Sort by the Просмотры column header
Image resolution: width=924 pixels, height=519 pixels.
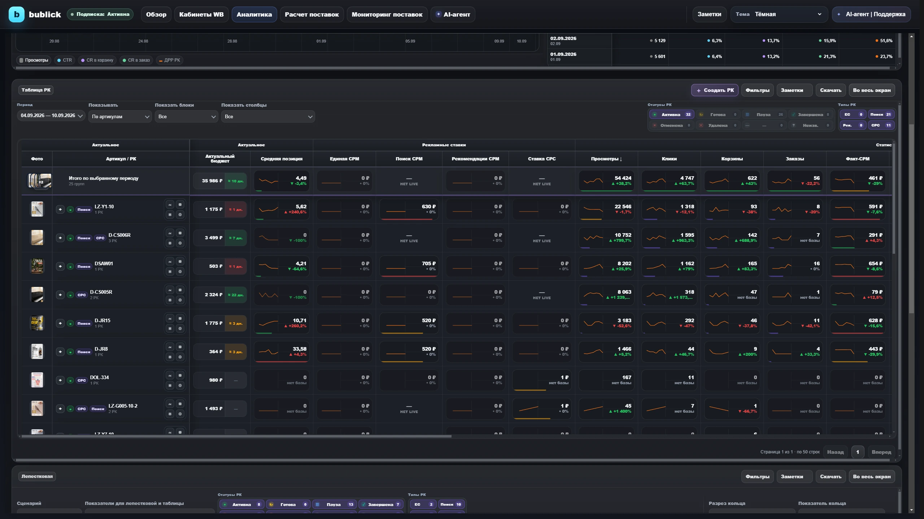pyautogui.click(x=606, y=159)
